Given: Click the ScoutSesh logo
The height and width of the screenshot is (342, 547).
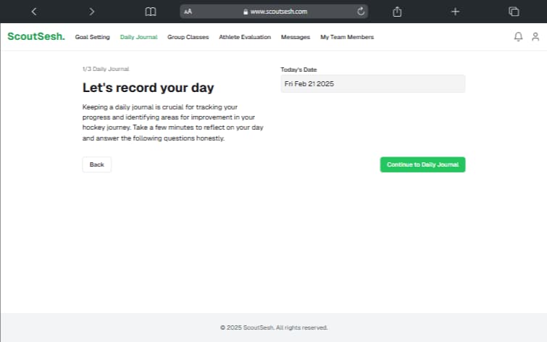Looking at the screenshot, I should (x=36, y=37).
